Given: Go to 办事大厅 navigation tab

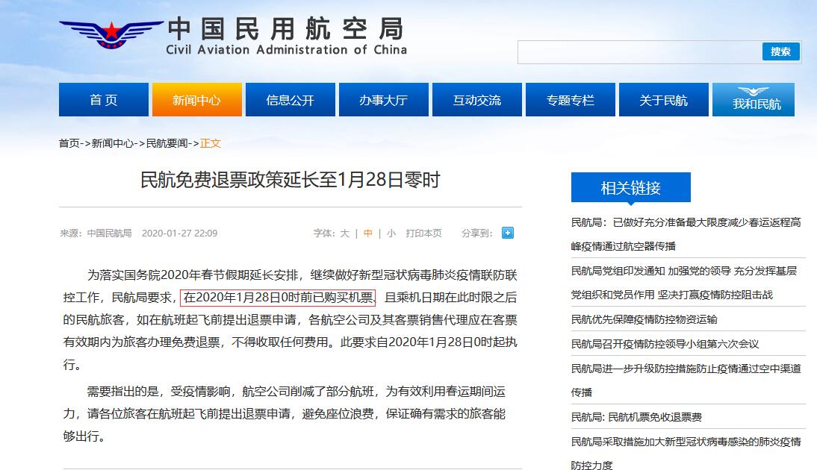Looking at the screenshot, I should coord(384,99).
